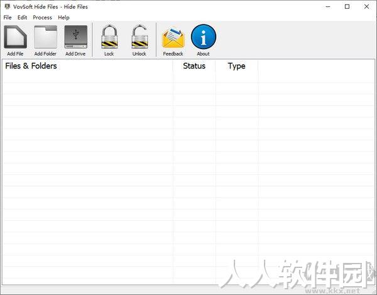Open the About info icon
Screen dimensions: 377x295
(204, 37)
